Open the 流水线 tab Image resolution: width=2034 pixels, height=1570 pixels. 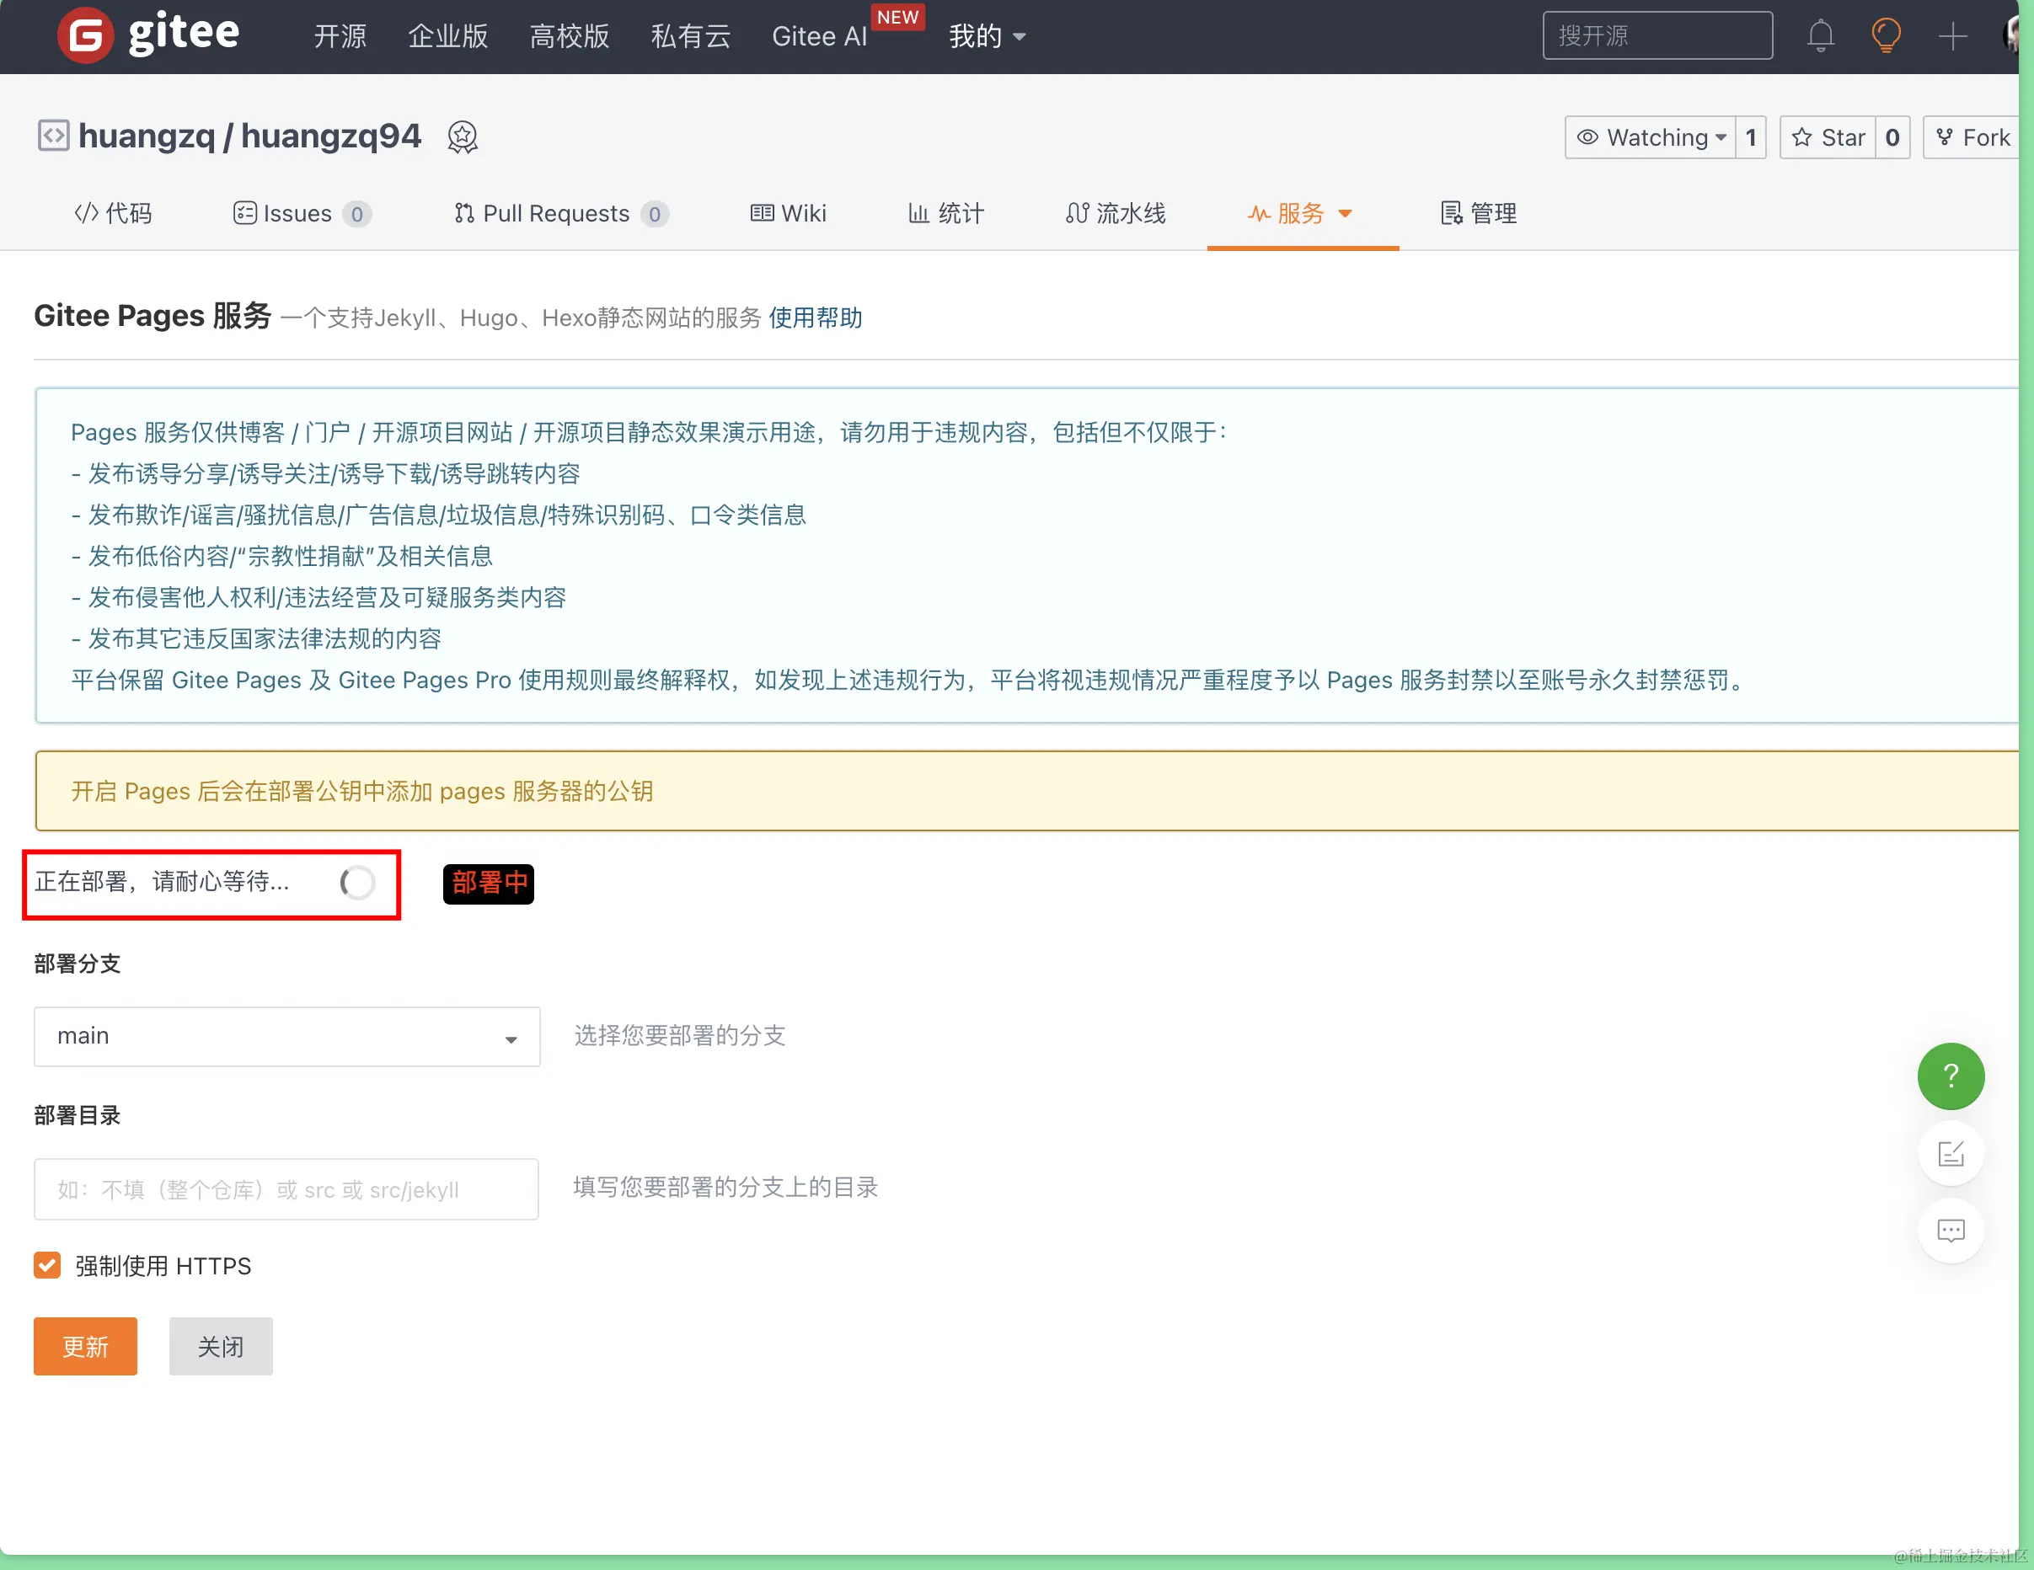(x=1115, y=213)
